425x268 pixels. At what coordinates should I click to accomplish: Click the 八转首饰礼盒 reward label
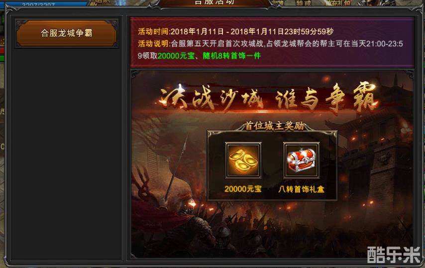point(301,189)
